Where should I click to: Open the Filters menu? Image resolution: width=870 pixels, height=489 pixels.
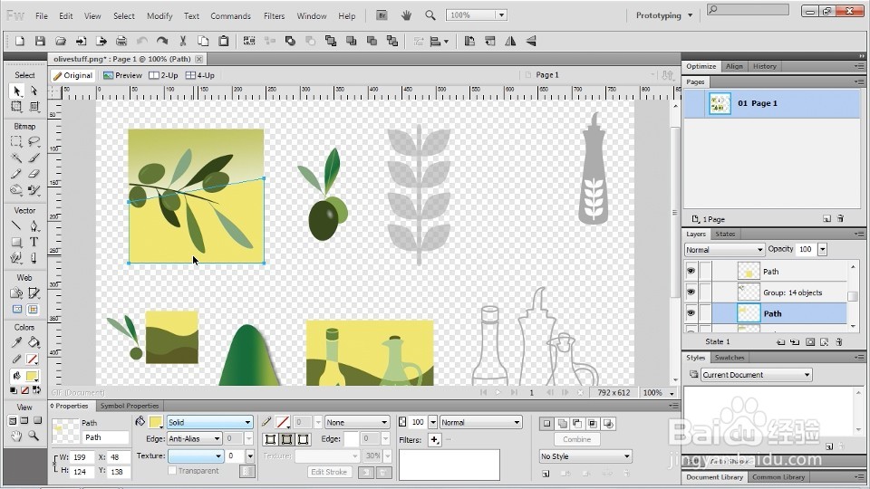pyautogui.click(x=274, y=16)
